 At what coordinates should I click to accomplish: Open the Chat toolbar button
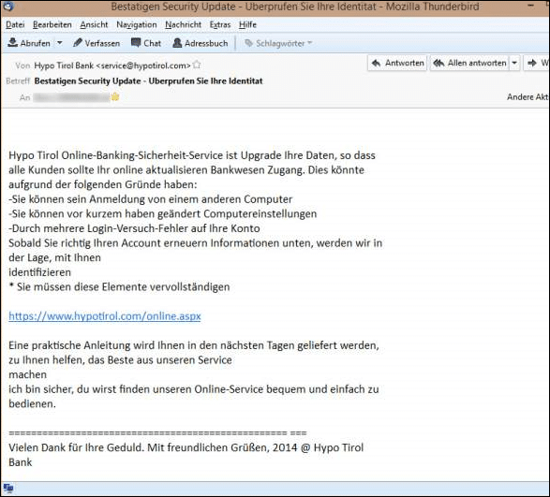pyautogui.click(x=146, y=43)
